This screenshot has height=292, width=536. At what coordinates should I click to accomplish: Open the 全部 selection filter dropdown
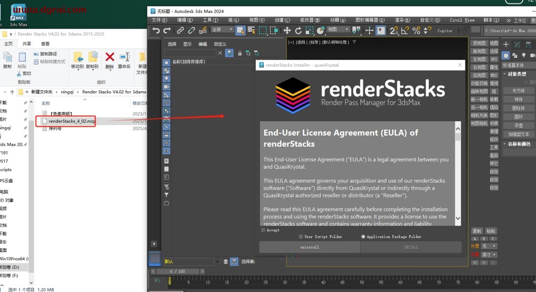pos(222,30)
